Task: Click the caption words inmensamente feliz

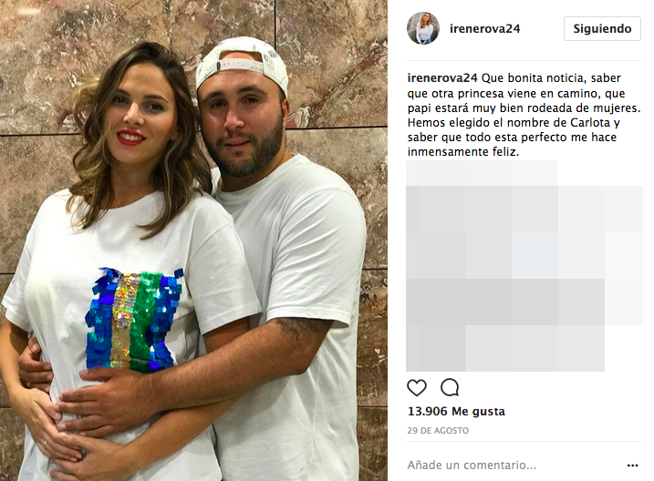Action: click(x=463, y=152)
